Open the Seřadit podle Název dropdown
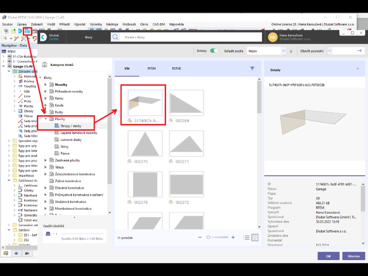The width and height of the screenshot is (368, 276). pyautogui.click(x=266, y=51)
